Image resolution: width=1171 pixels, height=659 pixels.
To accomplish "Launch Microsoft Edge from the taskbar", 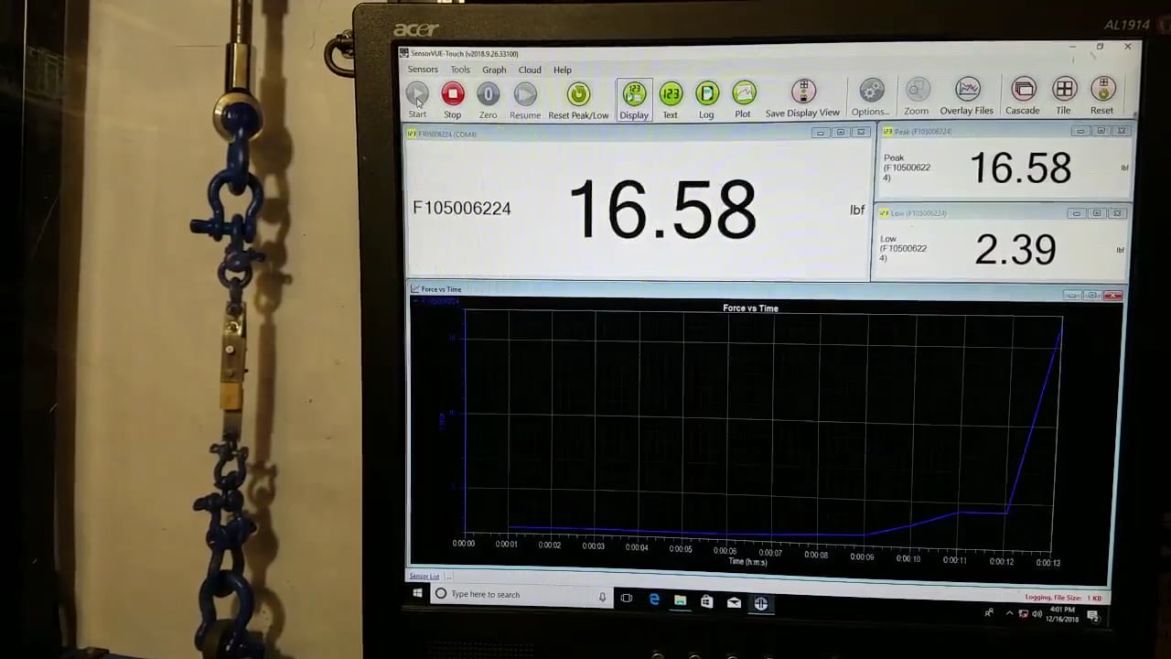I will (654, 600).
